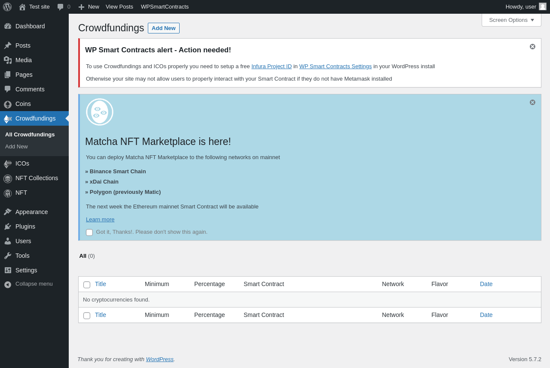Open comments bubble in admin bar

60,7
